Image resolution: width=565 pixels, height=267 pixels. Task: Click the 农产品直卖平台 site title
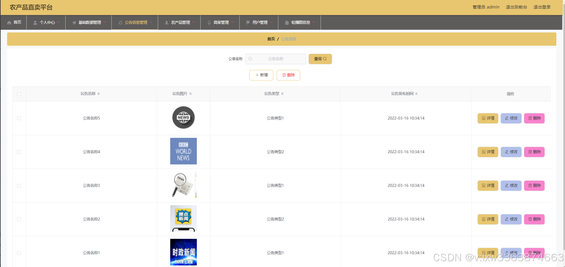[x=31, y=7]
